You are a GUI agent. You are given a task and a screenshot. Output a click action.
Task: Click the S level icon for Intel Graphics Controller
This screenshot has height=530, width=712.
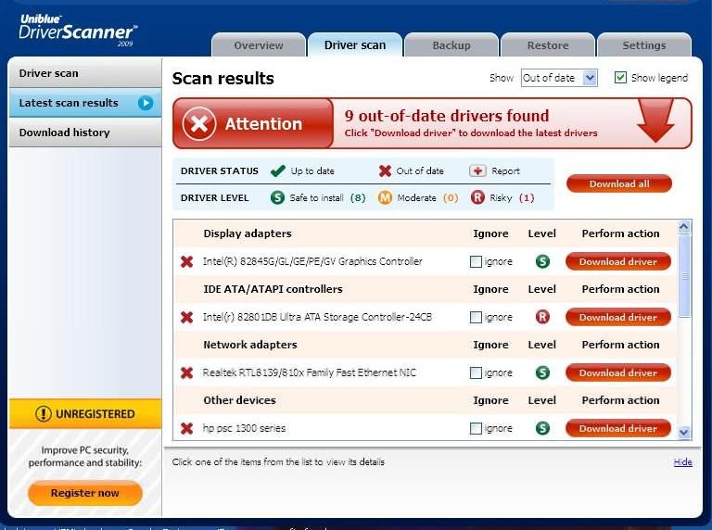click(542, 261)
